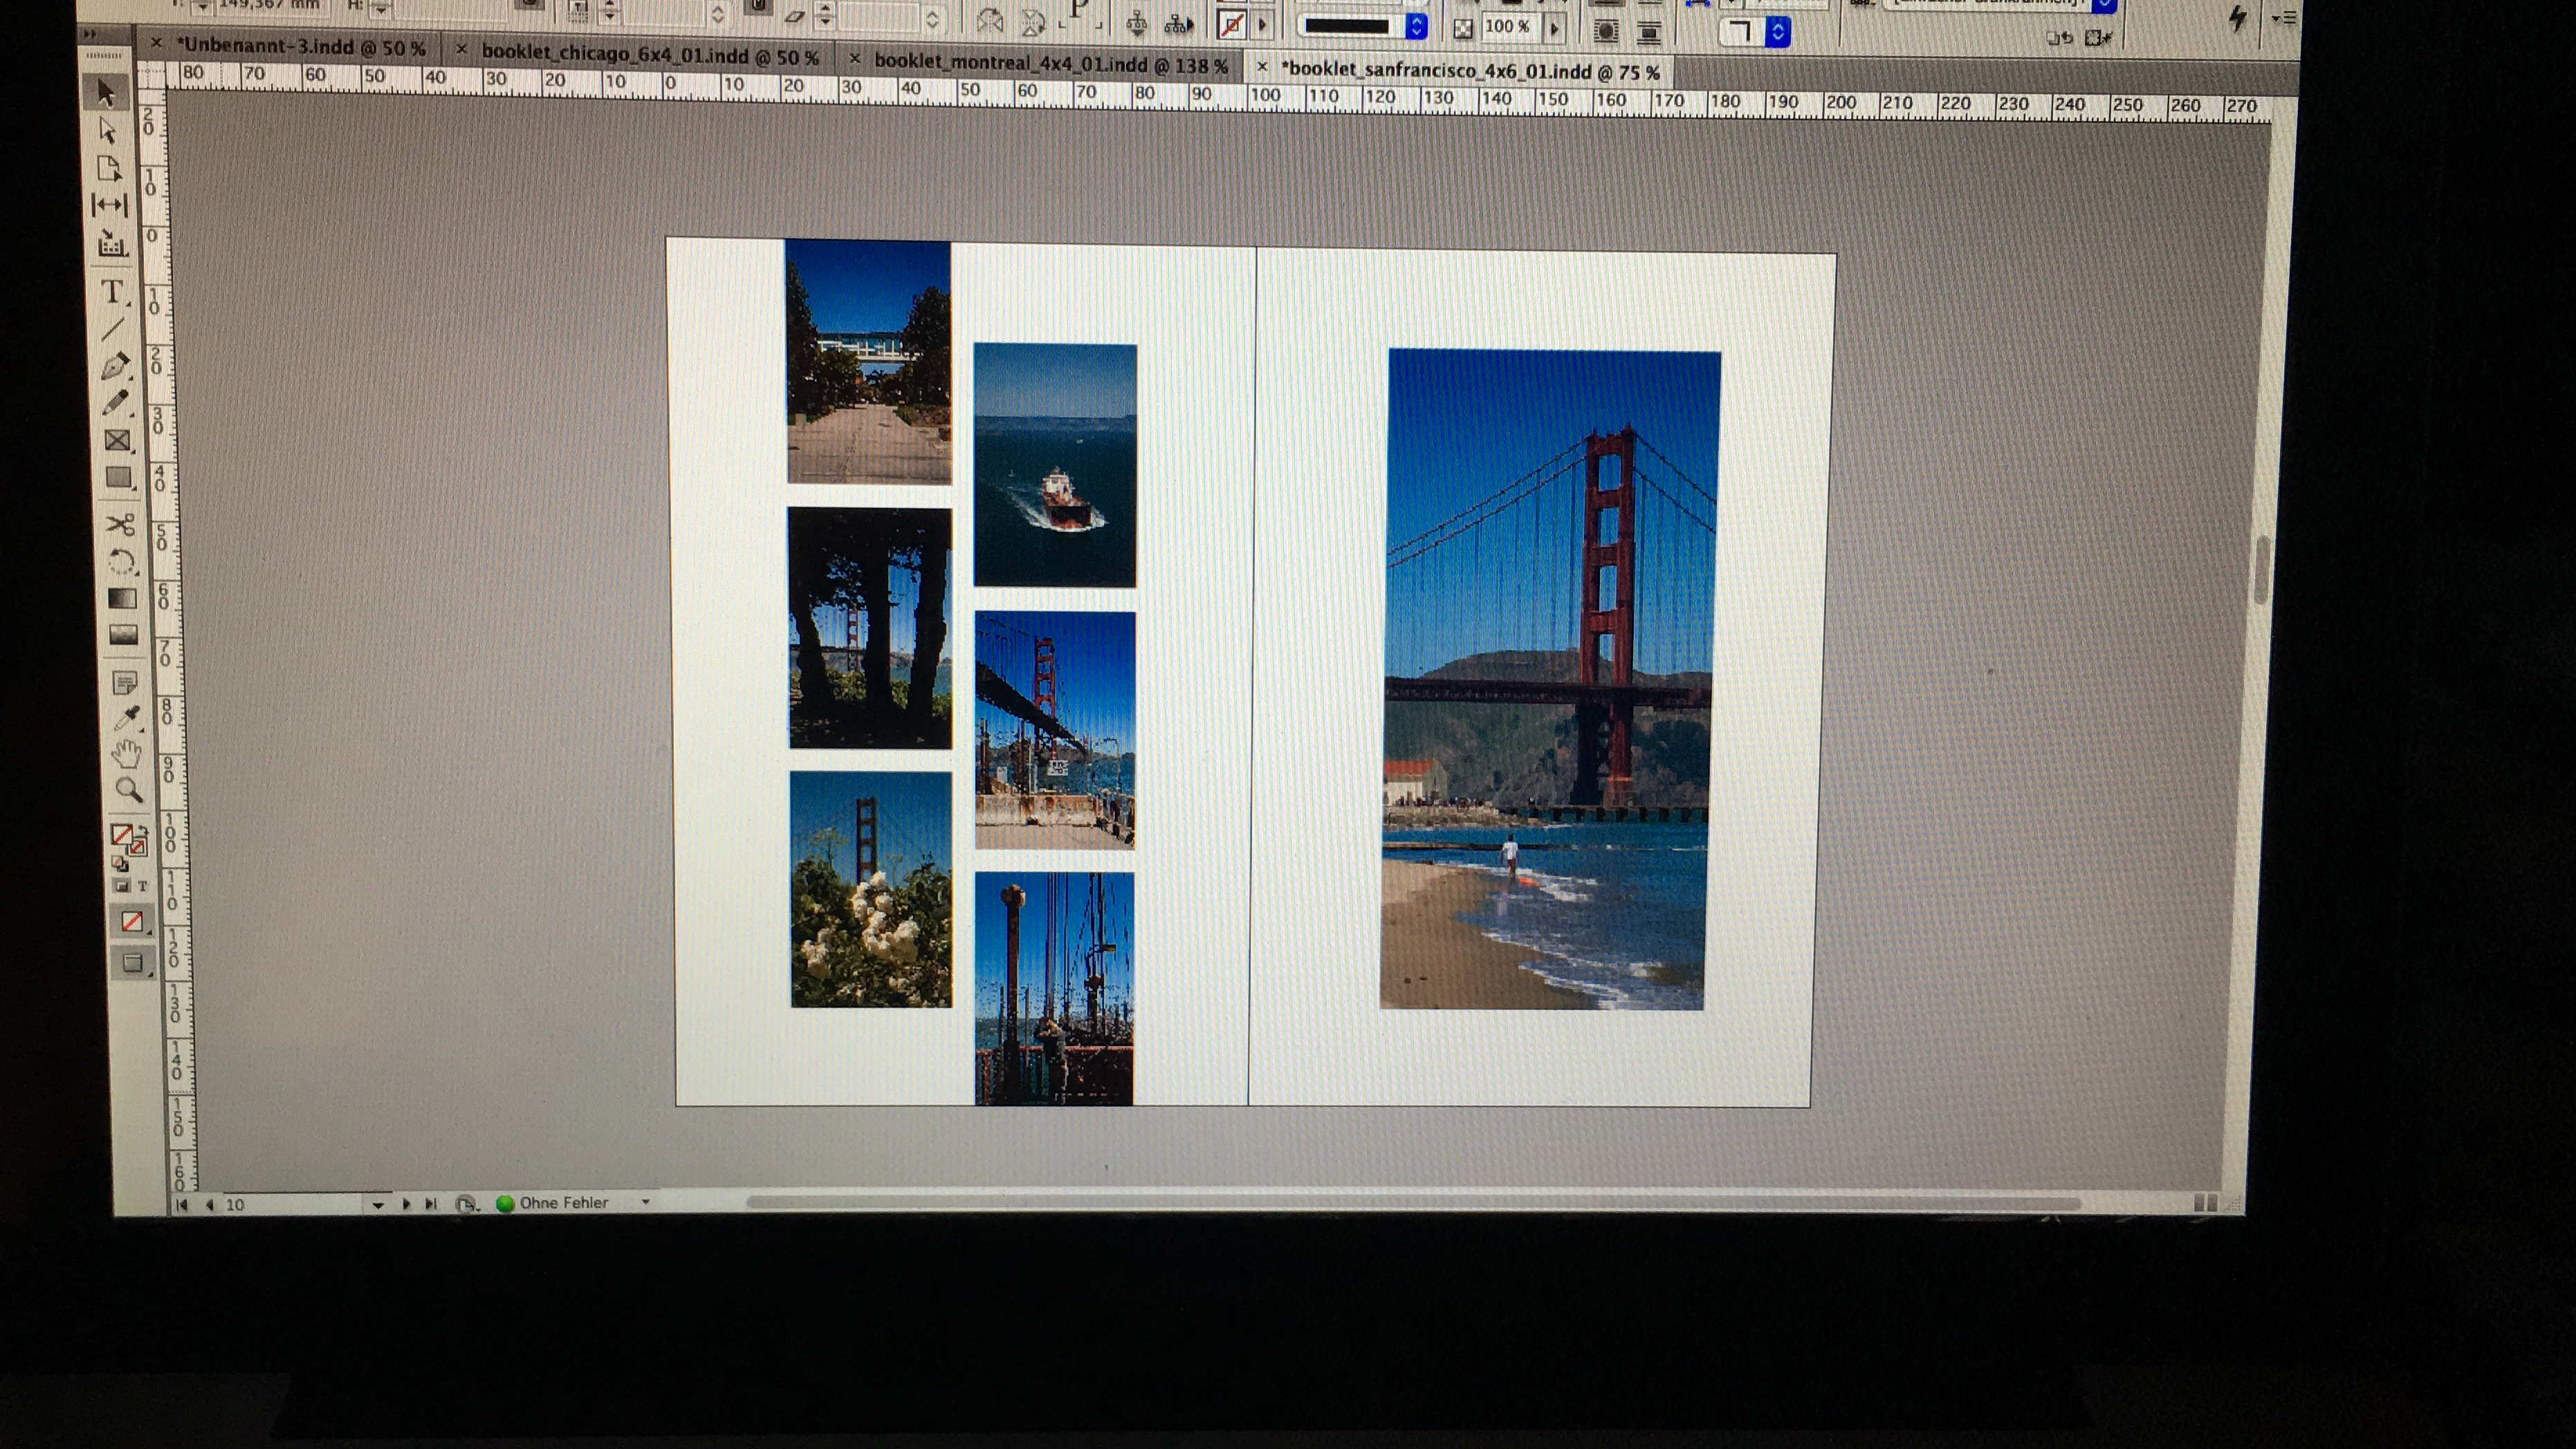This screenshot has width=2576, height=1449.
Task: Go to next page arrow
Action: tap(406, 1204)
